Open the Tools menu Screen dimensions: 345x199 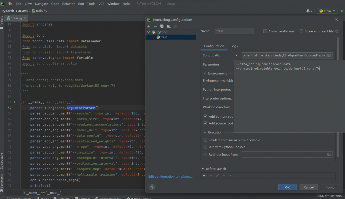click(91, 4)
